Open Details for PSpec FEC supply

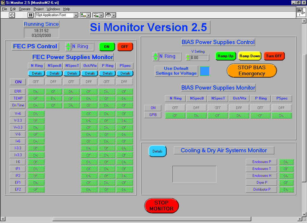pyautogui.click(x=125, y=73)
